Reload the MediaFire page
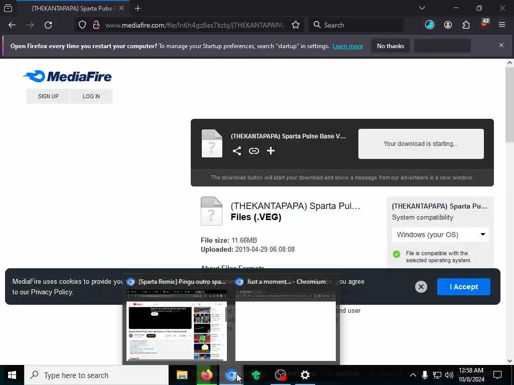 click(x=48, y=25)
